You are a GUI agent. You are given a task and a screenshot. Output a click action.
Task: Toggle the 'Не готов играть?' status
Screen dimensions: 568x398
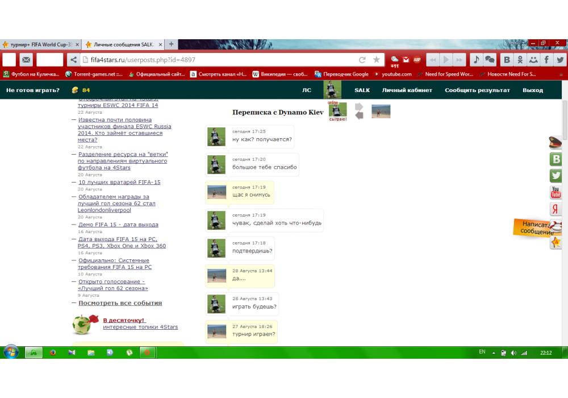click(x=33, y=90)
